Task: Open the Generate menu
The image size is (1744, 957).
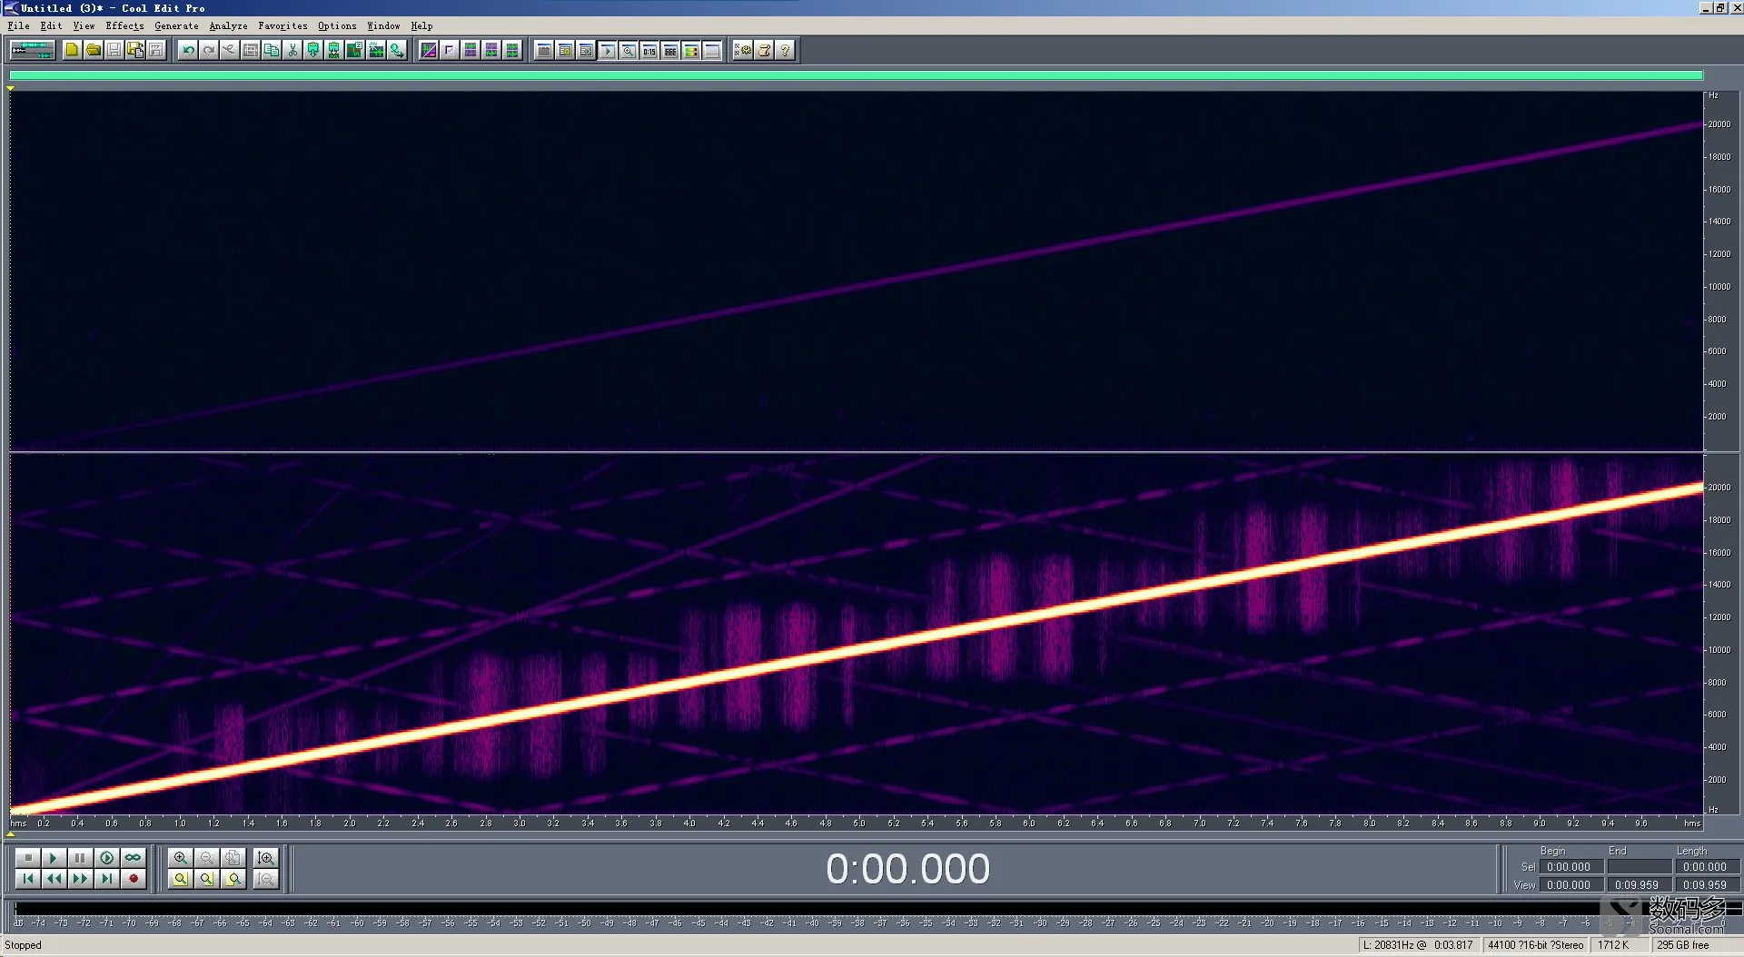Action: 176,25
